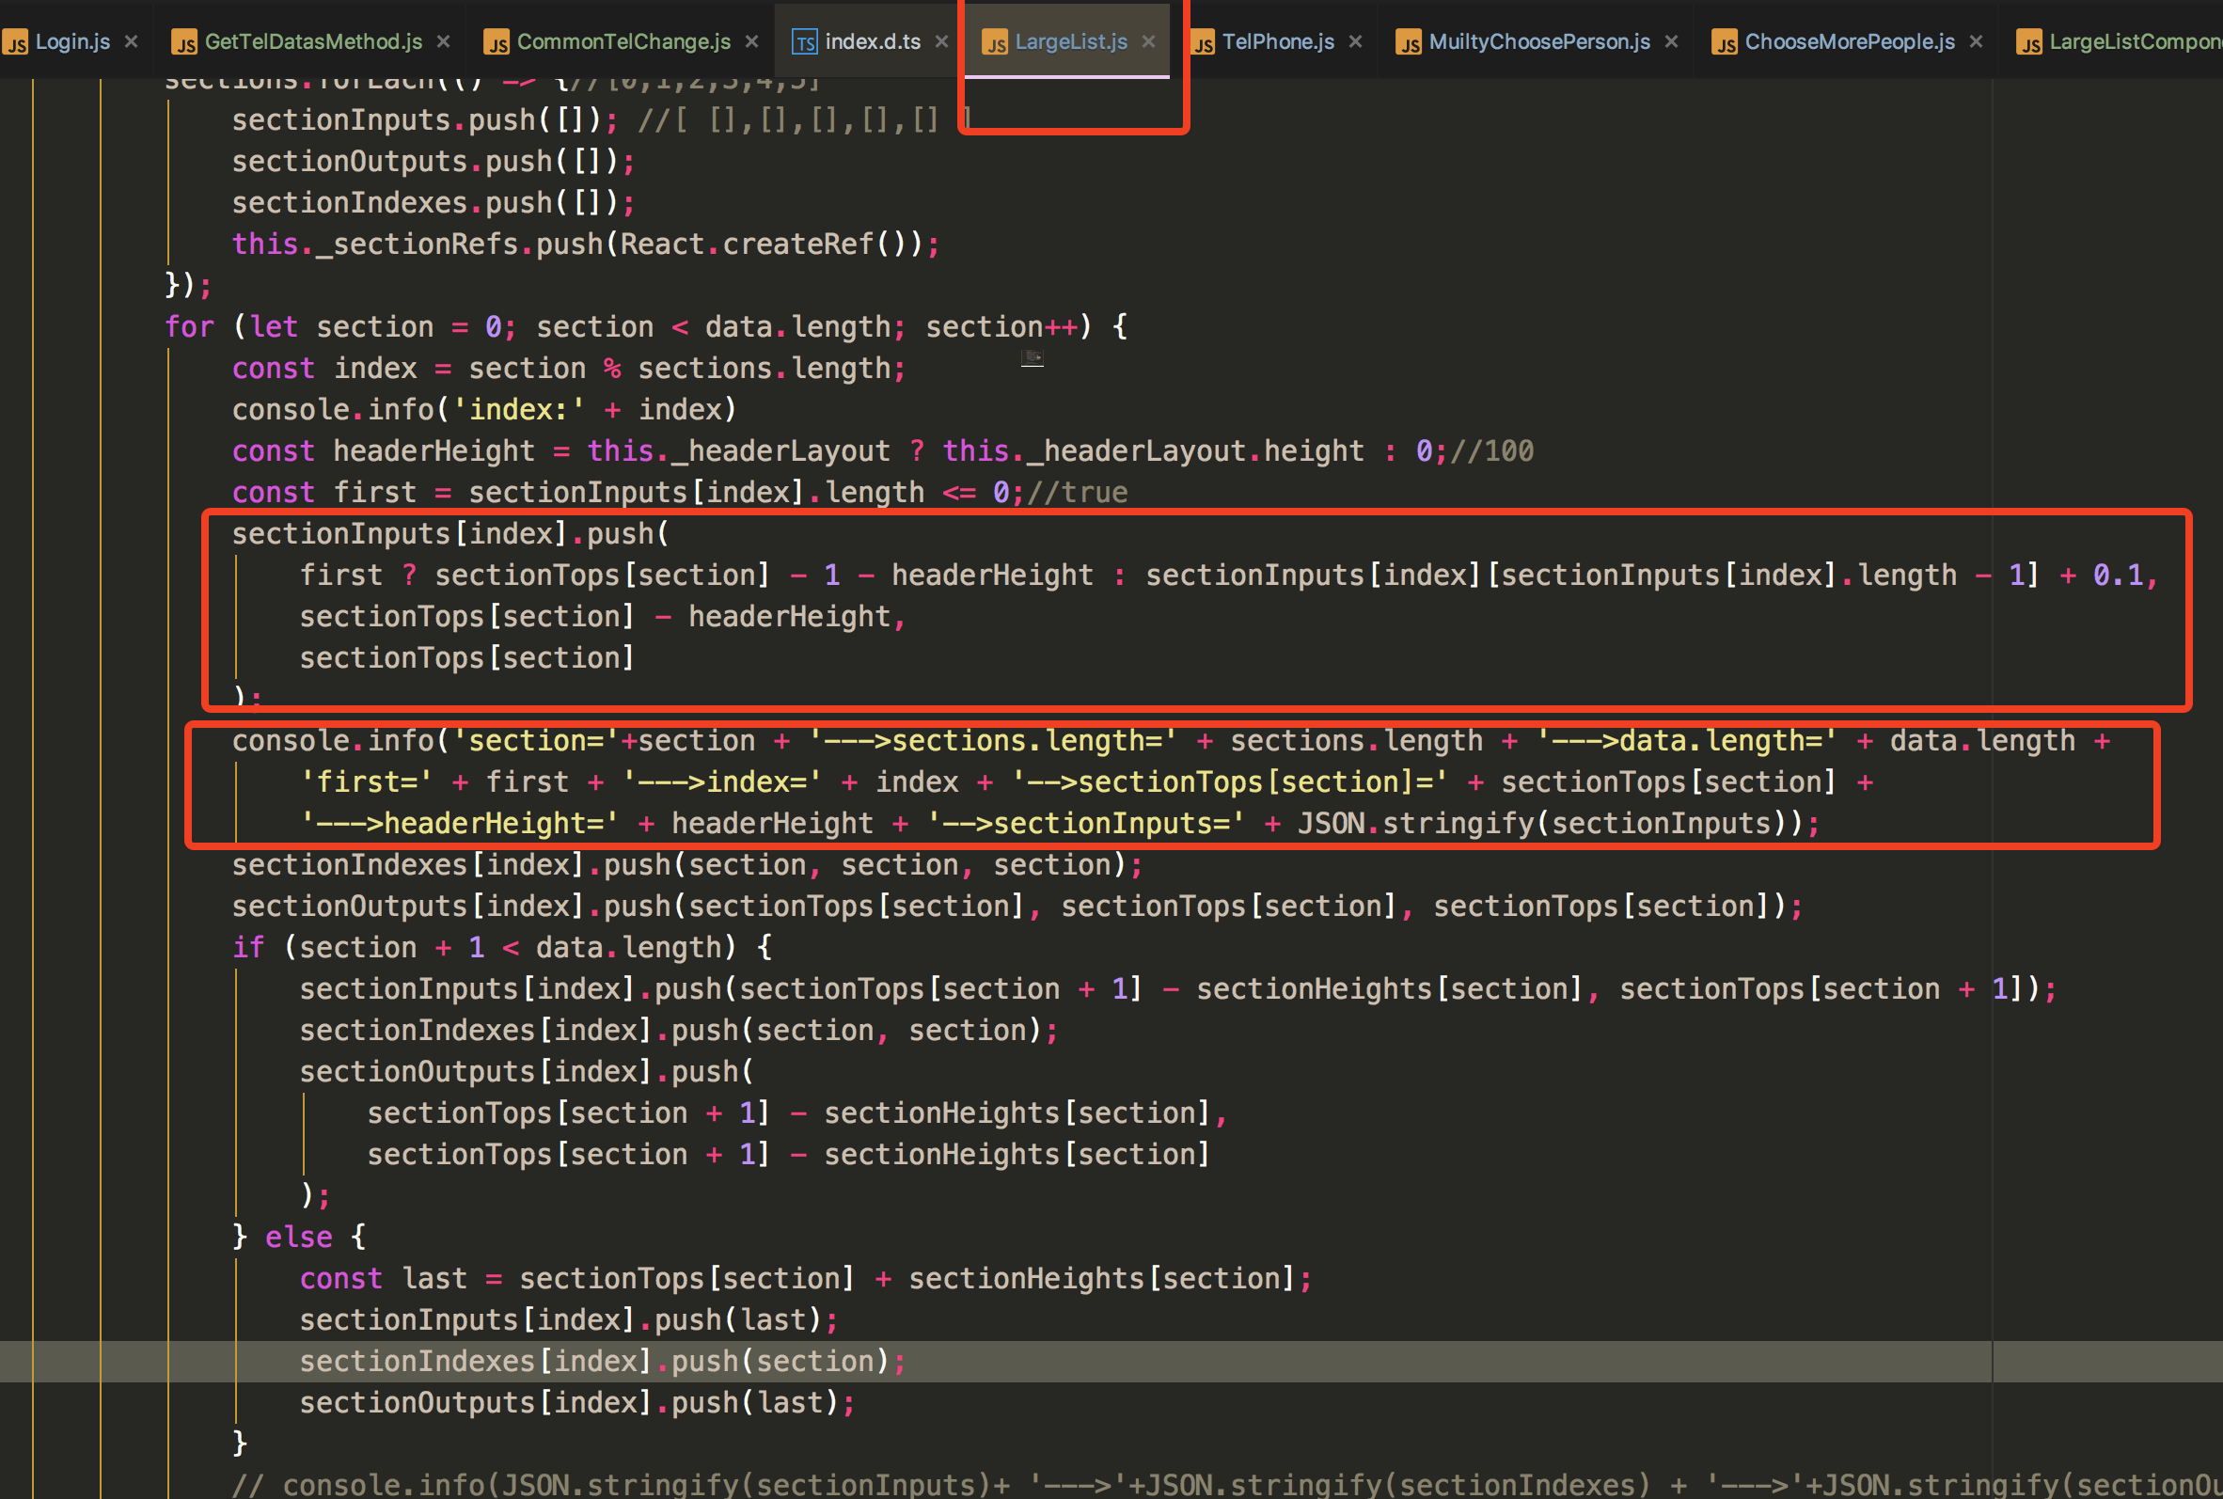Click the JS icon on the Login.js tab
Screen dimensions: 2223x1499
click(x=15, y=41)
